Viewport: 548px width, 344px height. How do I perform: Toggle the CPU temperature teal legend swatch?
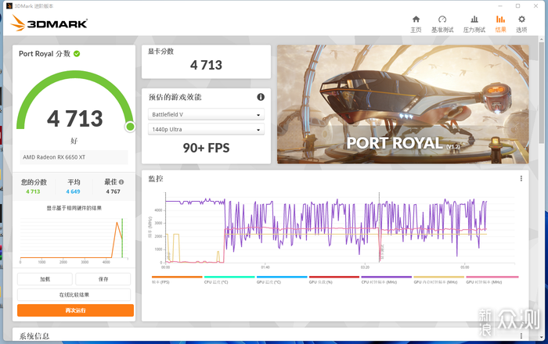tap(229, 277)
